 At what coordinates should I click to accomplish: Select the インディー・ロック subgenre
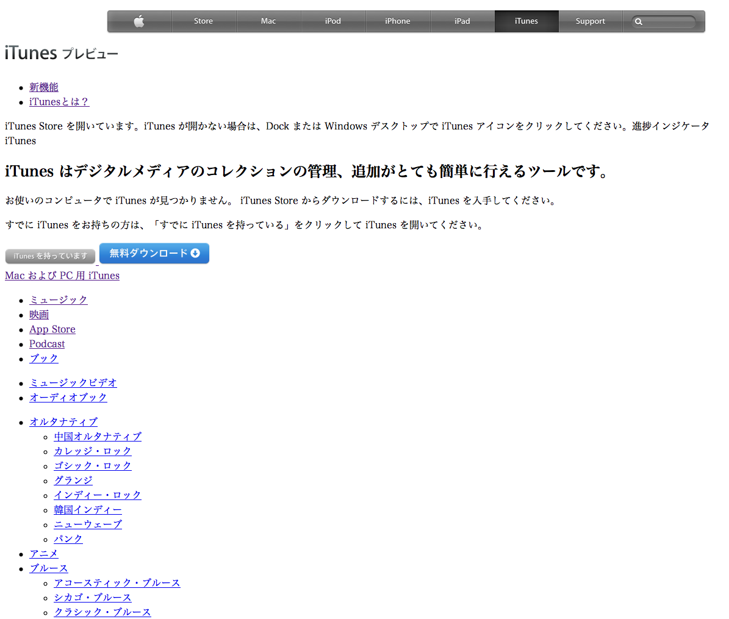click(x=98, y=495)
